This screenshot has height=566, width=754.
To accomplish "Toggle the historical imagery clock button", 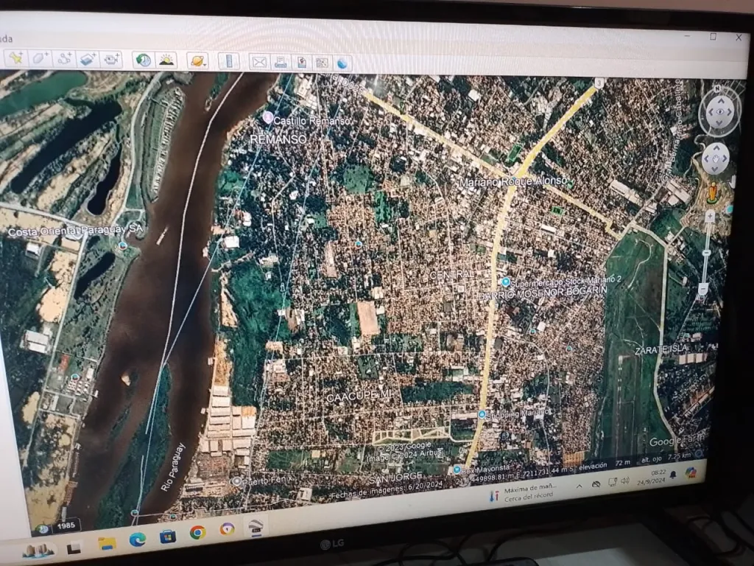I will point(143,60).
